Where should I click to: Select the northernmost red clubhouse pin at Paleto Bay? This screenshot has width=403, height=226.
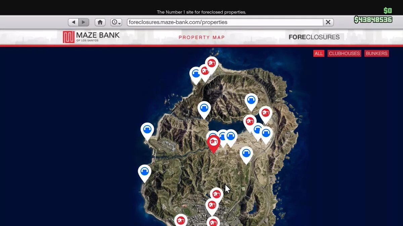tap(212, 64)
